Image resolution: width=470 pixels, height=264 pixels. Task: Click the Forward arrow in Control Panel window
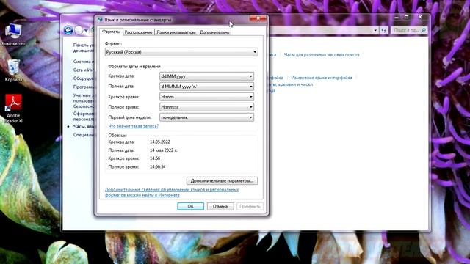(79, 30)
